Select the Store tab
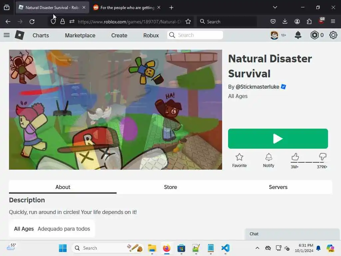The height and width of the screenshot is (256, 341). 170,187
